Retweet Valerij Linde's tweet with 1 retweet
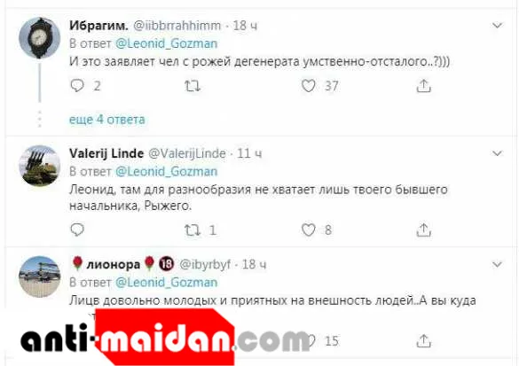The image size is (519, 366). [x=193, y=230]
